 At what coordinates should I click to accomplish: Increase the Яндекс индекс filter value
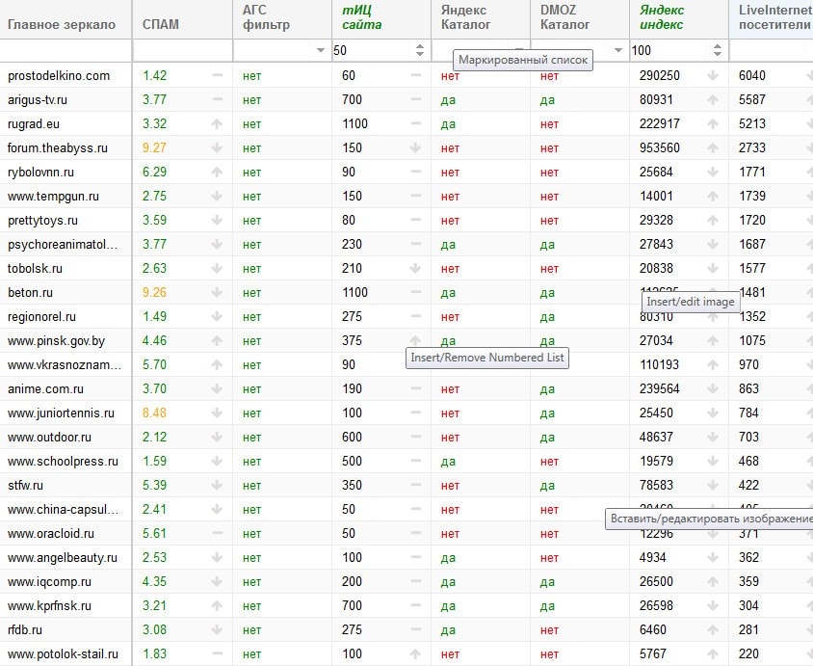[x=718, y=46]
